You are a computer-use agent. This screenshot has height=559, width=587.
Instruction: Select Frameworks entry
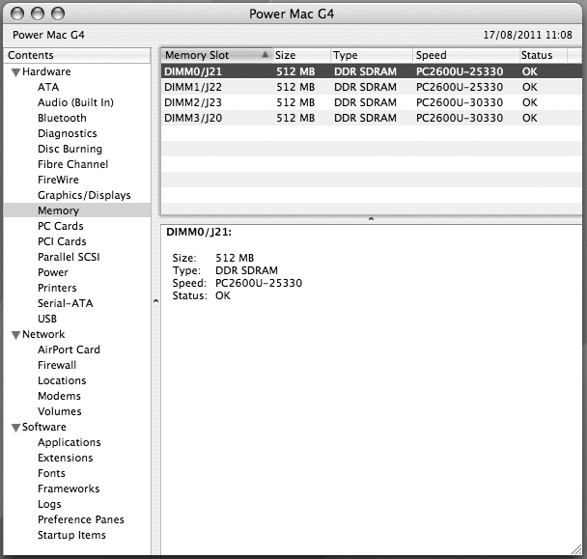[69, 489]
